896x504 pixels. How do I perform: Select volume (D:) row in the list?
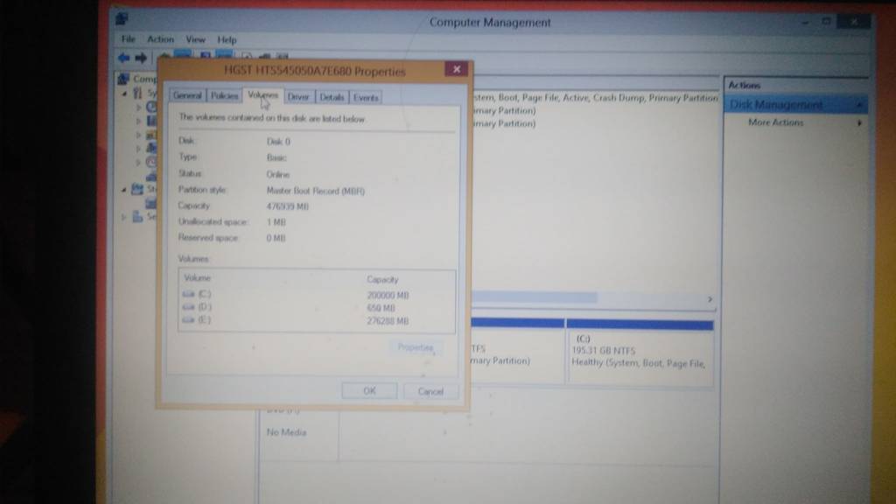(317, 307)
